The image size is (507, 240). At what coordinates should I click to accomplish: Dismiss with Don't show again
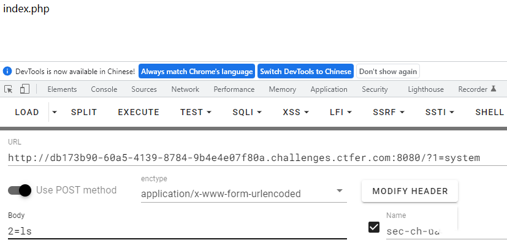[x=388, y=72]
